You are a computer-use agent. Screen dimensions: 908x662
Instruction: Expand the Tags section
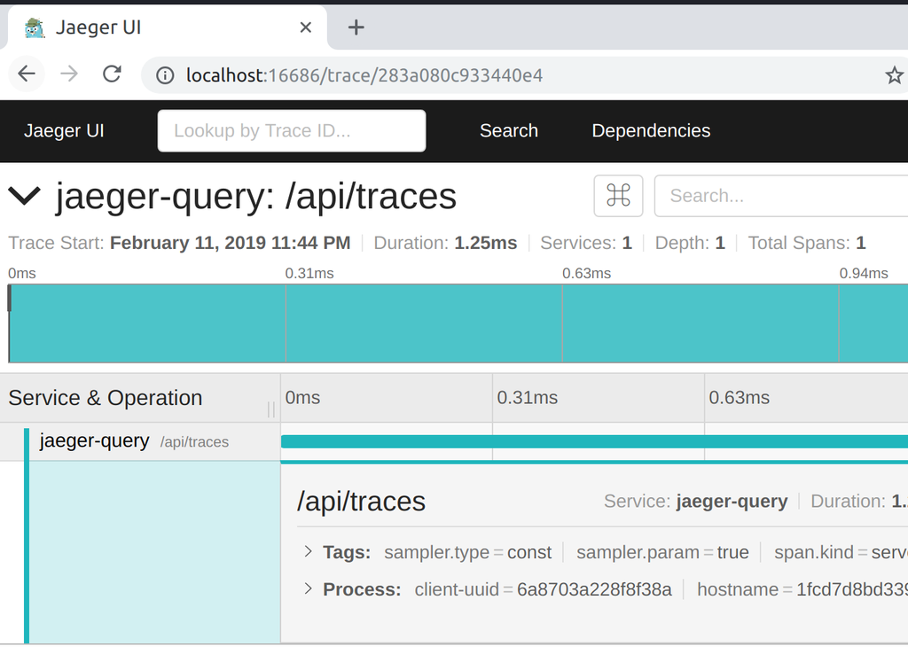pos(308,551)
